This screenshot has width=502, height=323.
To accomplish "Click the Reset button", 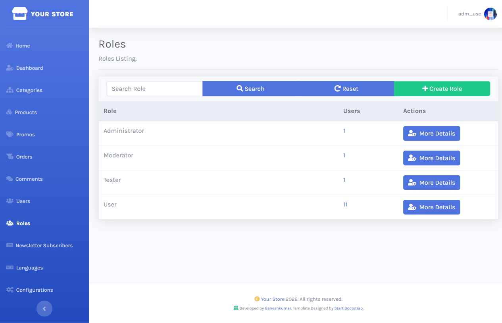I will tap(346, 89).
